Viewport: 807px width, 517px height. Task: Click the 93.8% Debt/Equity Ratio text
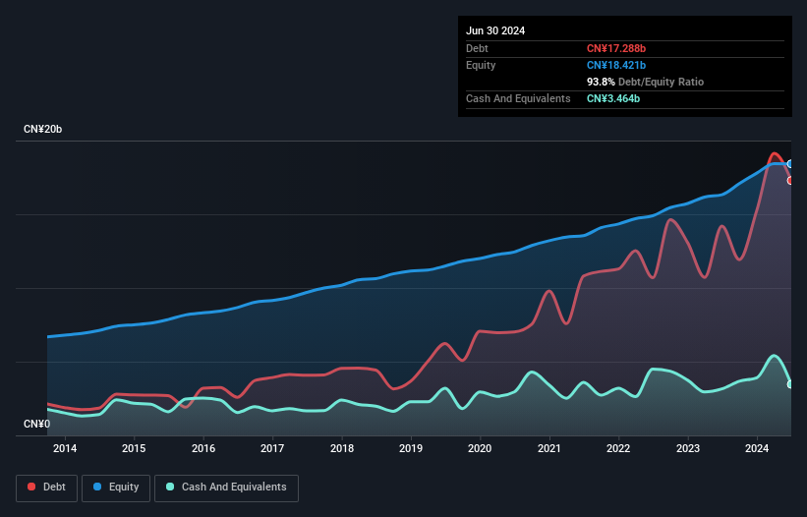click(x=645, y=82)
